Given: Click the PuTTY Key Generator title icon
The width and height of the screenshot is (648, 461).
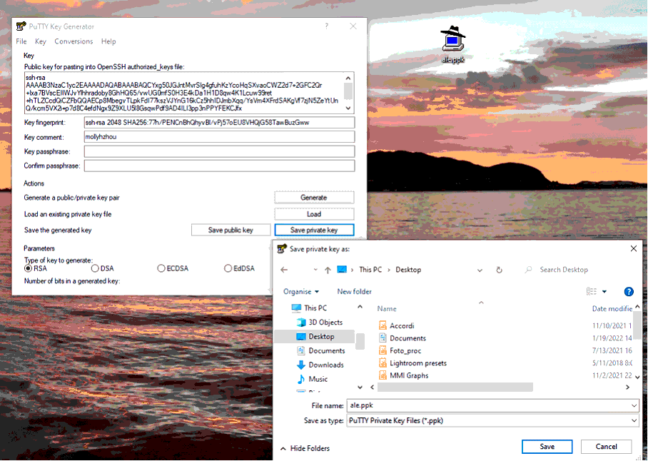Looking at the screenshot, I should pyautogui.click(x=21, y=26).
